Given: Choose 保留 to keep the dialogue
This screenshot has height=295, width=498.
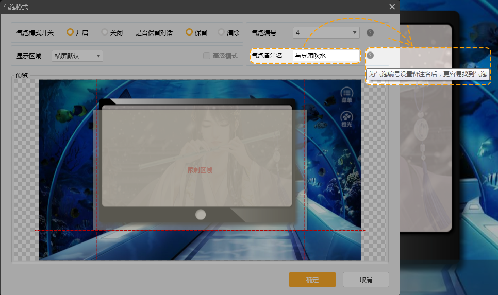Looking at the screenshot, I should coord(189,32).
